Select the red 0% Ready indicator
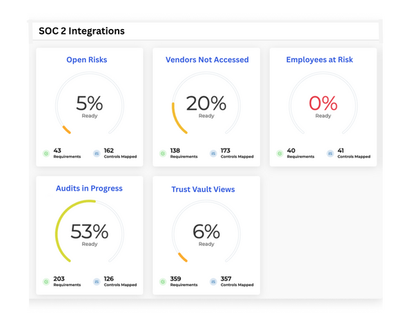Viewport: 414px width, 328px height. click(x=323, y=106)
